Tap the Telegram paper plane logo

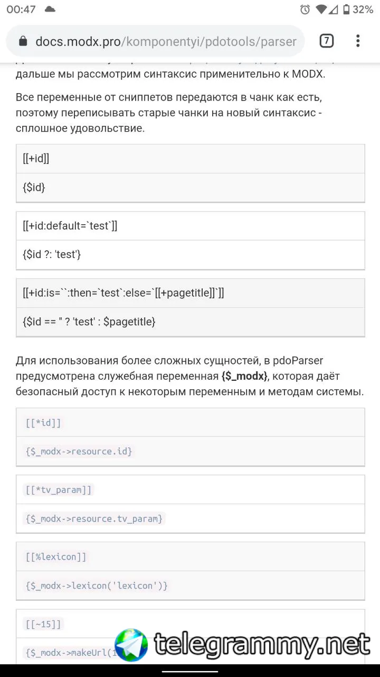point(131,645)
